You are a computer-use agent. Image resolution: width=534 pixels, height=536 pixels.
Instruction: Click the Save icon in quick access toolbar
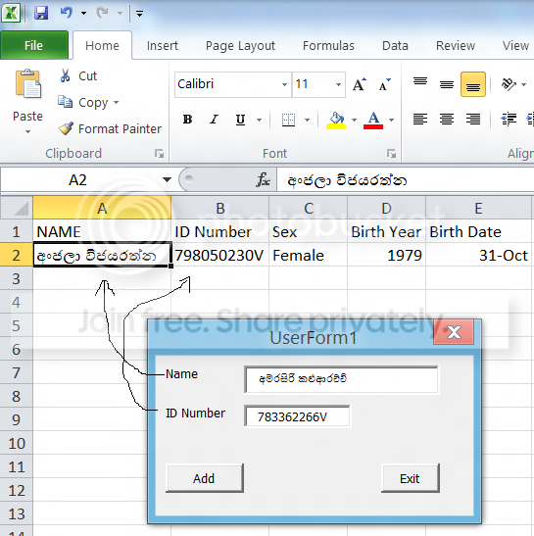click(x=41, y=13)
